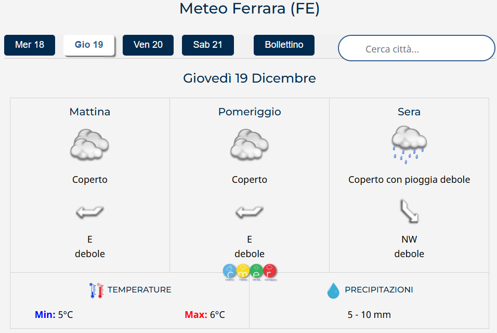Image resolution: width=497 pixels, height=333 pixels.
Task: Click the colorful CMER logo
Action: pyautogui.click(x=250, y=272)
